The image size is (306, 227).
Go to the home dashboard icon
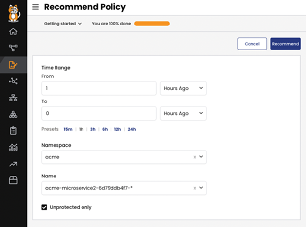[x=13, y=32]
